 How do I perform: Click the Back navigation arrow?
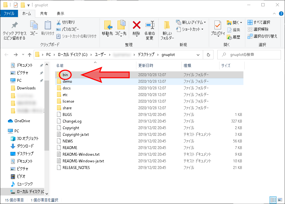point(6,55)
